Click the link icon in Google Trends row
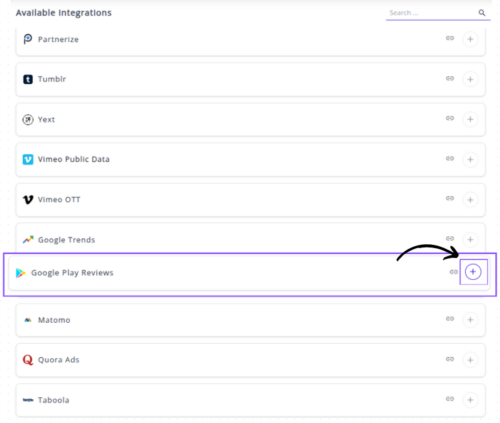500x423 pixels. (x=450, y=239)
